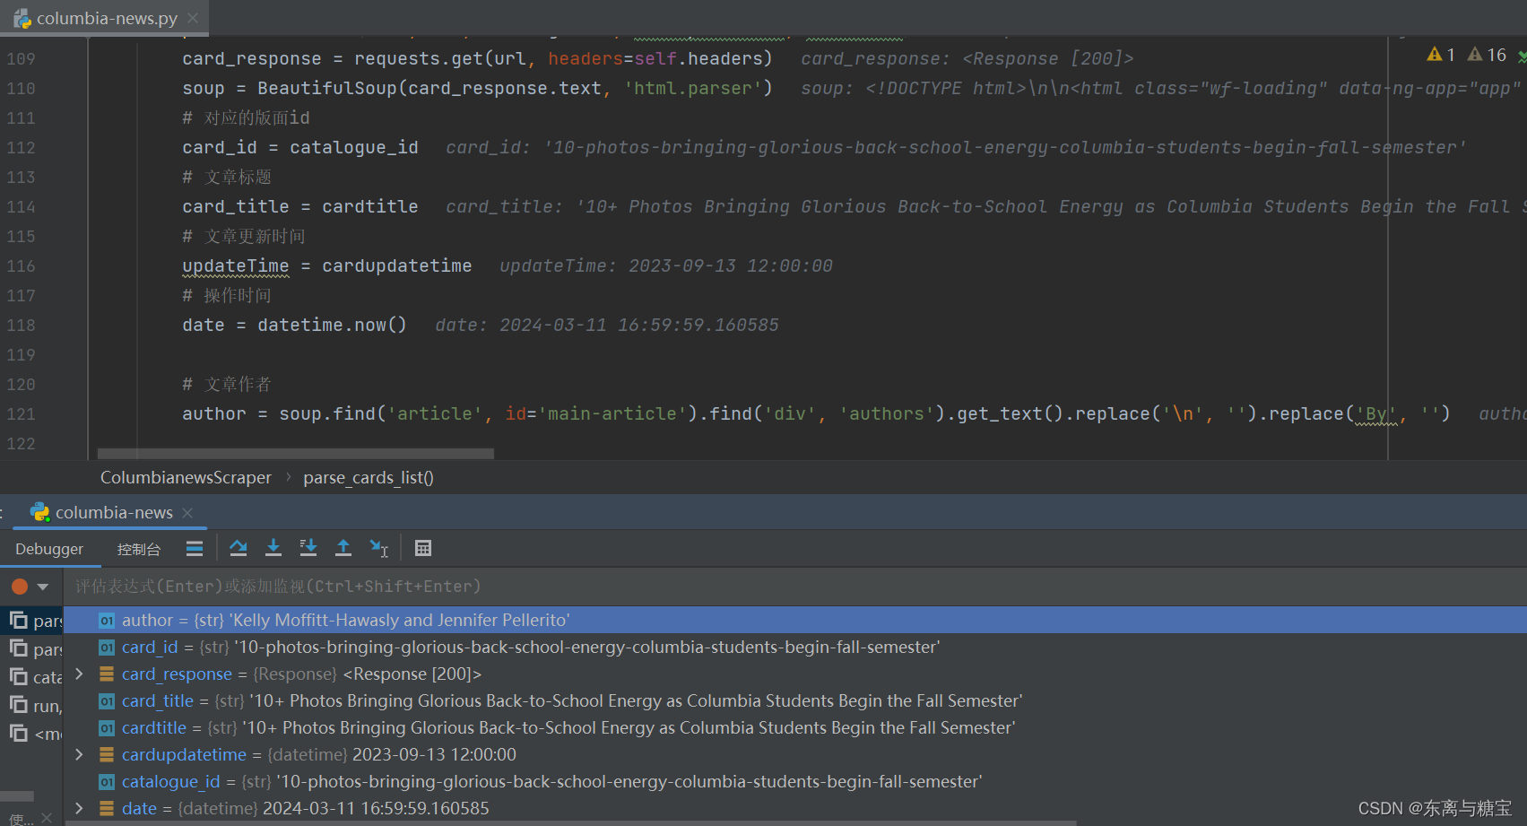The image size is (1527, 826).
Task: Close the columbia-news debug session tab
Action: click(187, 513)
